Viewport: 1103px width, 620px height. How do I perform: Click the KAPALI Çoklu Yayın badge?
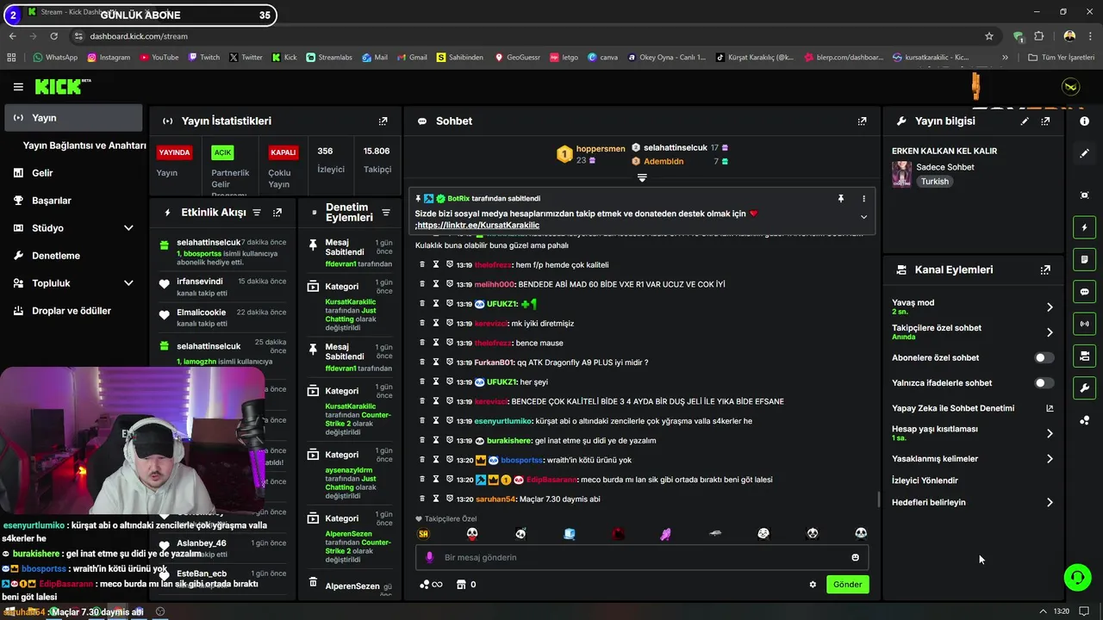coord(284,152)
